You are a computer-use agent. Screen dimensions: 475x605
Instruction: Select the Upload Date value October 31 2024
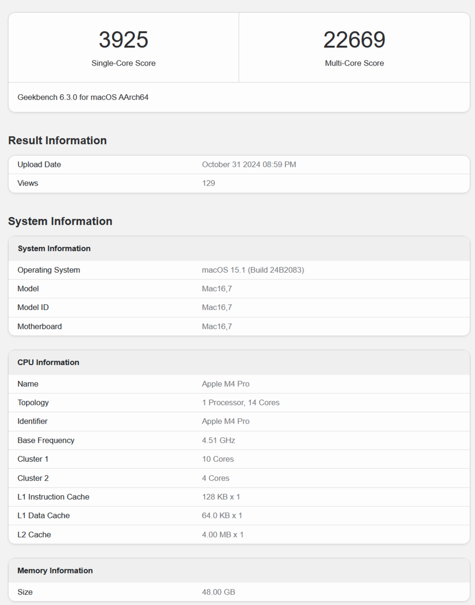pos(249,164)
